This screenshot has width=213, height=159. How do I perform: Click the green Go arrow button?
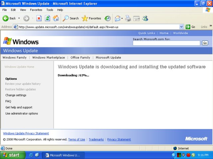tap(190, 27)
